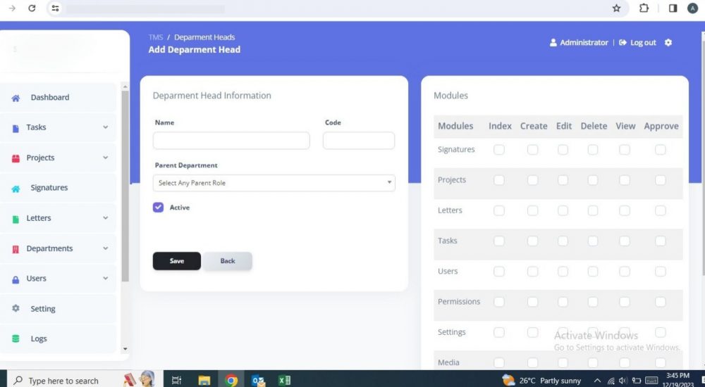Tick the Delete checkbox for Tasks
This screenshot has height=387, width=705.
(x=593, y=241)
